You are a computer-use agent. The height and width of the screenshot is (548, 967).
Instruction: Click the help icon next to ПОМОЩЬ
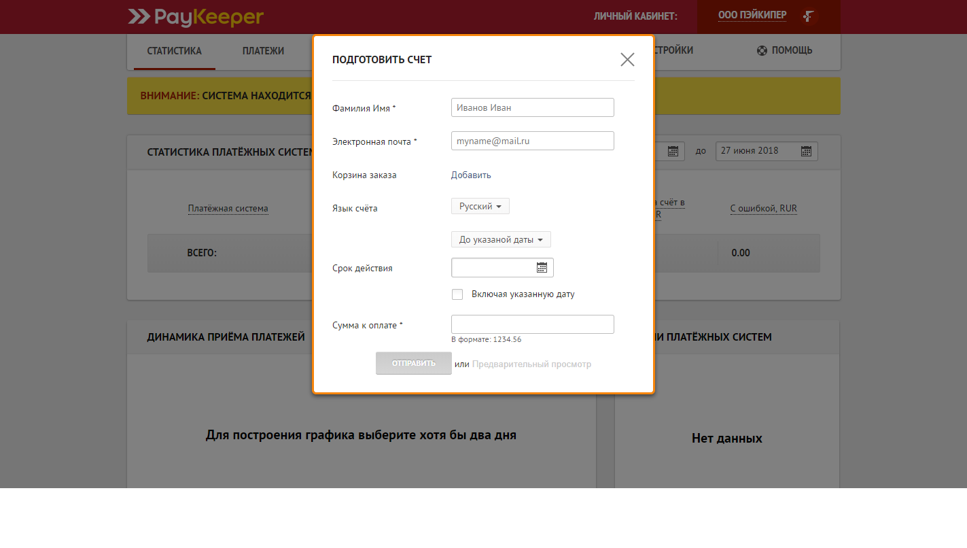coord(760,50)
